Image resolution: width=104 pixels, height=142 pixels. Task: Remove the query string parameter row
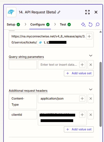91,65
